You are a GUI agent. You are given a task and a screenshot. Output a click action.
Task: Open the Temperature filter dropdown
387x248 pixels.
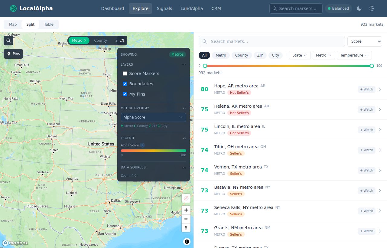pyautogui.click(x=354, y=55)
